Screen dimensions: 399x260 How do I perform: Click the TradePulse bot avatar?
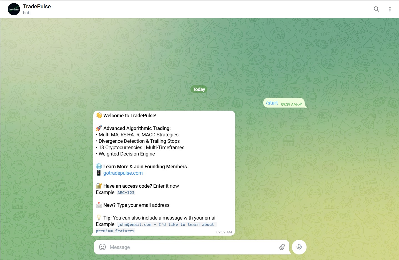(14, 9)
